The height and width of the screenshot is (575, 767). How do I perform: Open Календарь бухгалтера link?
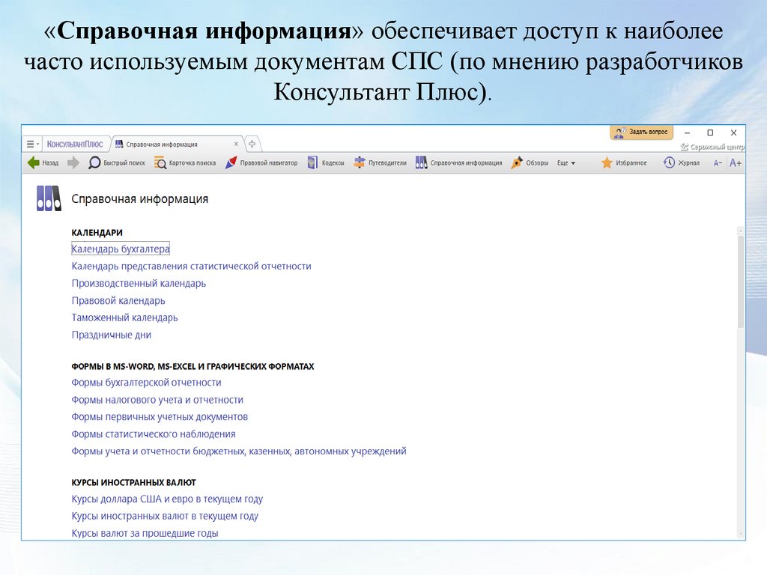coord(121,249)
